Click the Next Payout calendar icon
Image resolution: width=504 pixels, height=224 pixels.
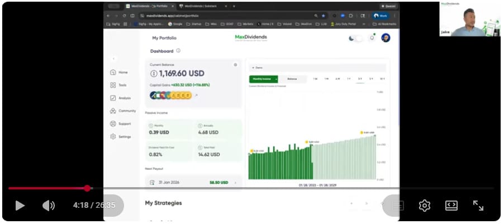click(153, 183)
